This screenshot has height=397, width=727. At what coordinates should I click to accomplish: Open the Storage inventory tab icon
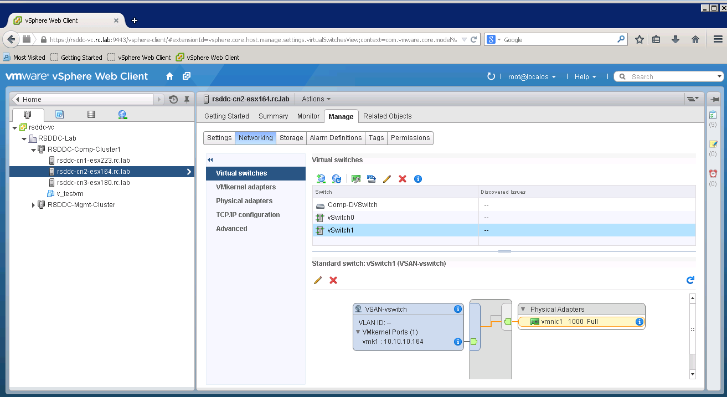[91, 115]
